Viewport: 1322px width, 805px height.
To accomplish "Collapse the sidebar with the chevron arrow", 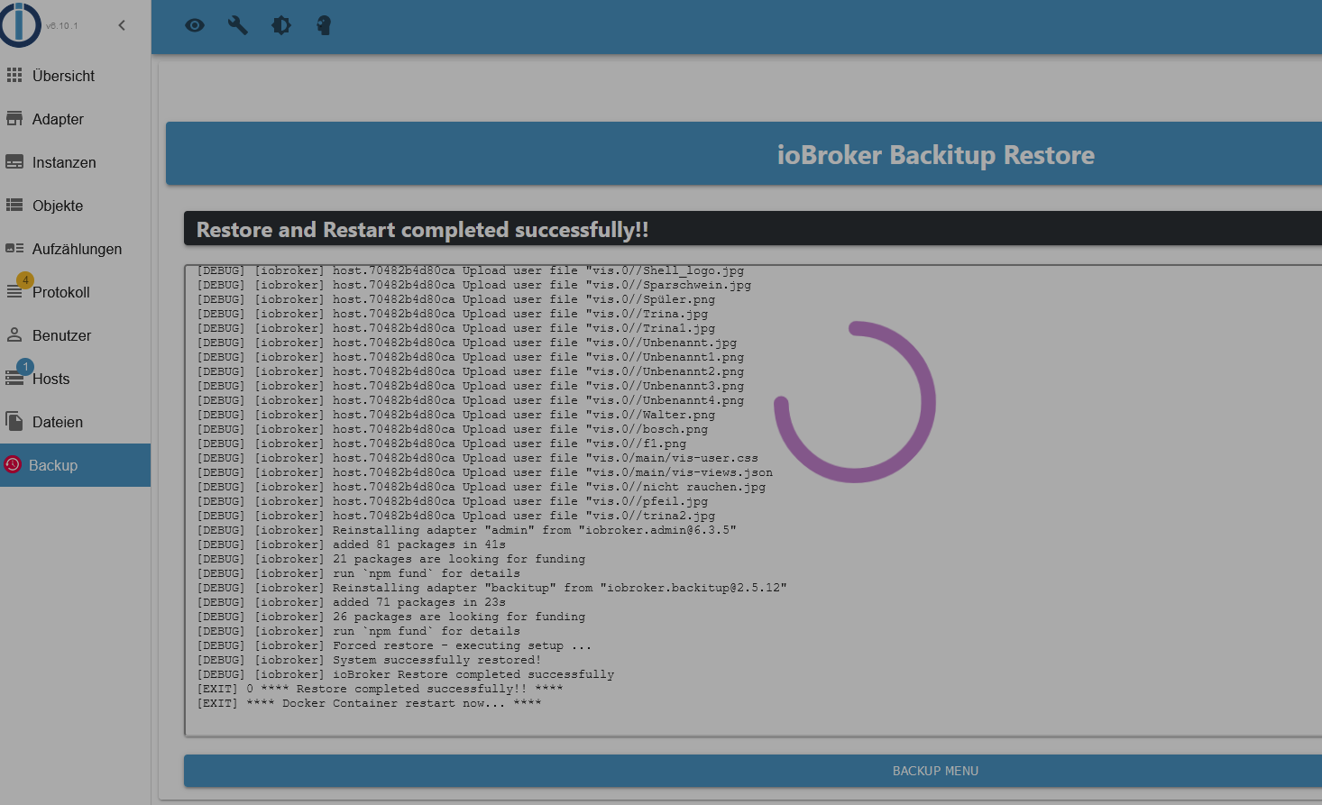I will 122,25.
